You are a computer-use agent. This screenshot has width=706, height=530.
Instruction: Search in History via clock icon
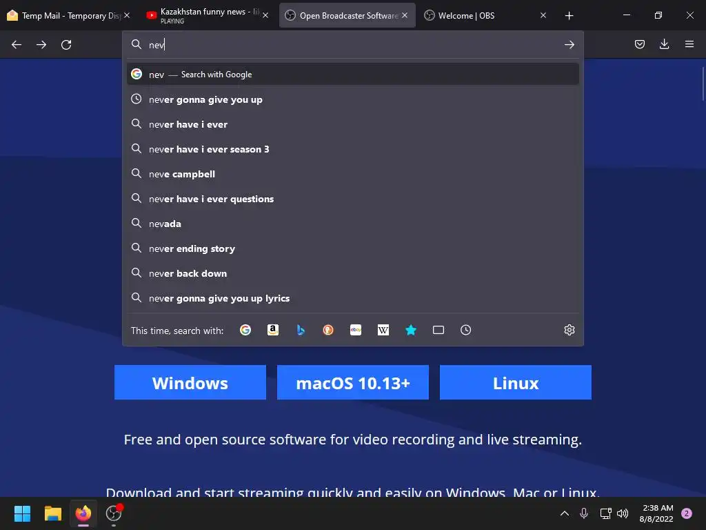tap(465, 330)
